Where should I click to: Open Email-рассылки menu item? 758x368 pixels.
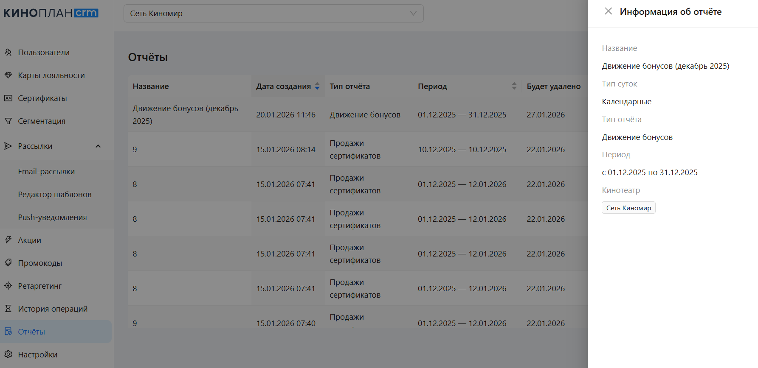click(x=46, y=172)
